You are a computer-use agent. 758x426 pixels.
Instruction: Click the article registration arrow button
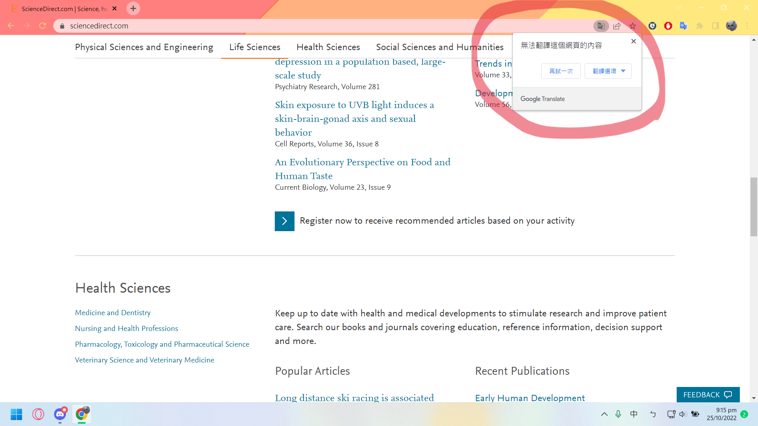284,220
